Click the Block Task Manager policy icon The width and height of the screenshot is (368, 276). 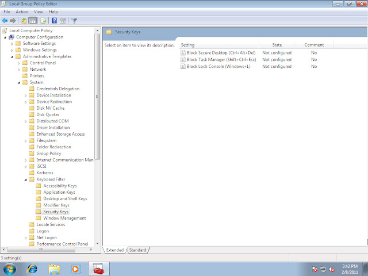(183, 60)
